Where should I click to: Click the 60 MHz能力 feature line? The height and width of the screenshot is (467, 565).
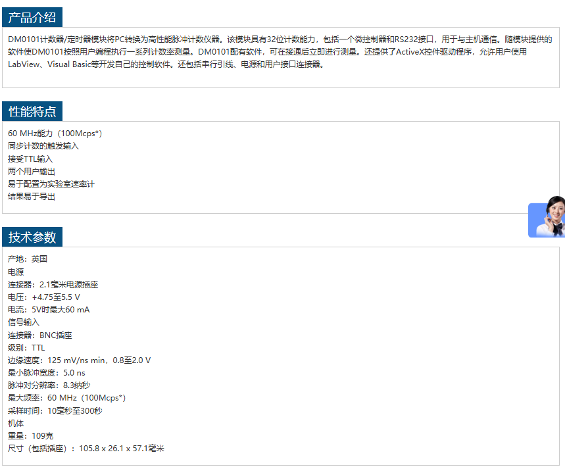[x=55, y=134]
